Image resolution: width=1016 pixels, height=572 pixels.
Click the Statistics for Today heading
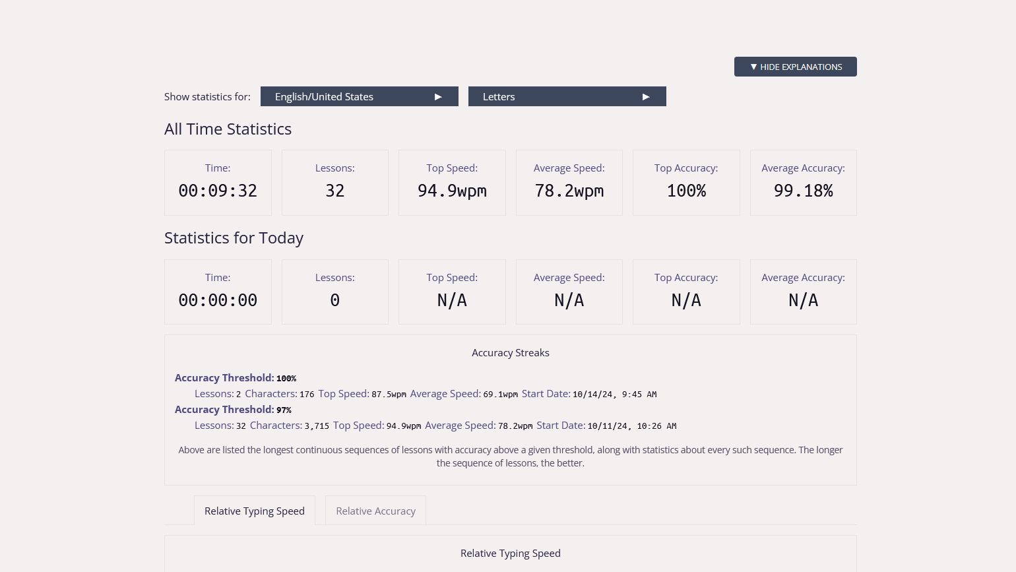(234, 238)
